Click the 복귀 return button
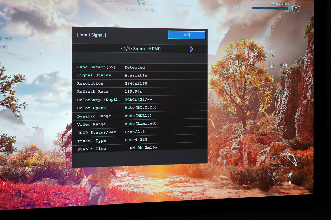 (186, 35)
